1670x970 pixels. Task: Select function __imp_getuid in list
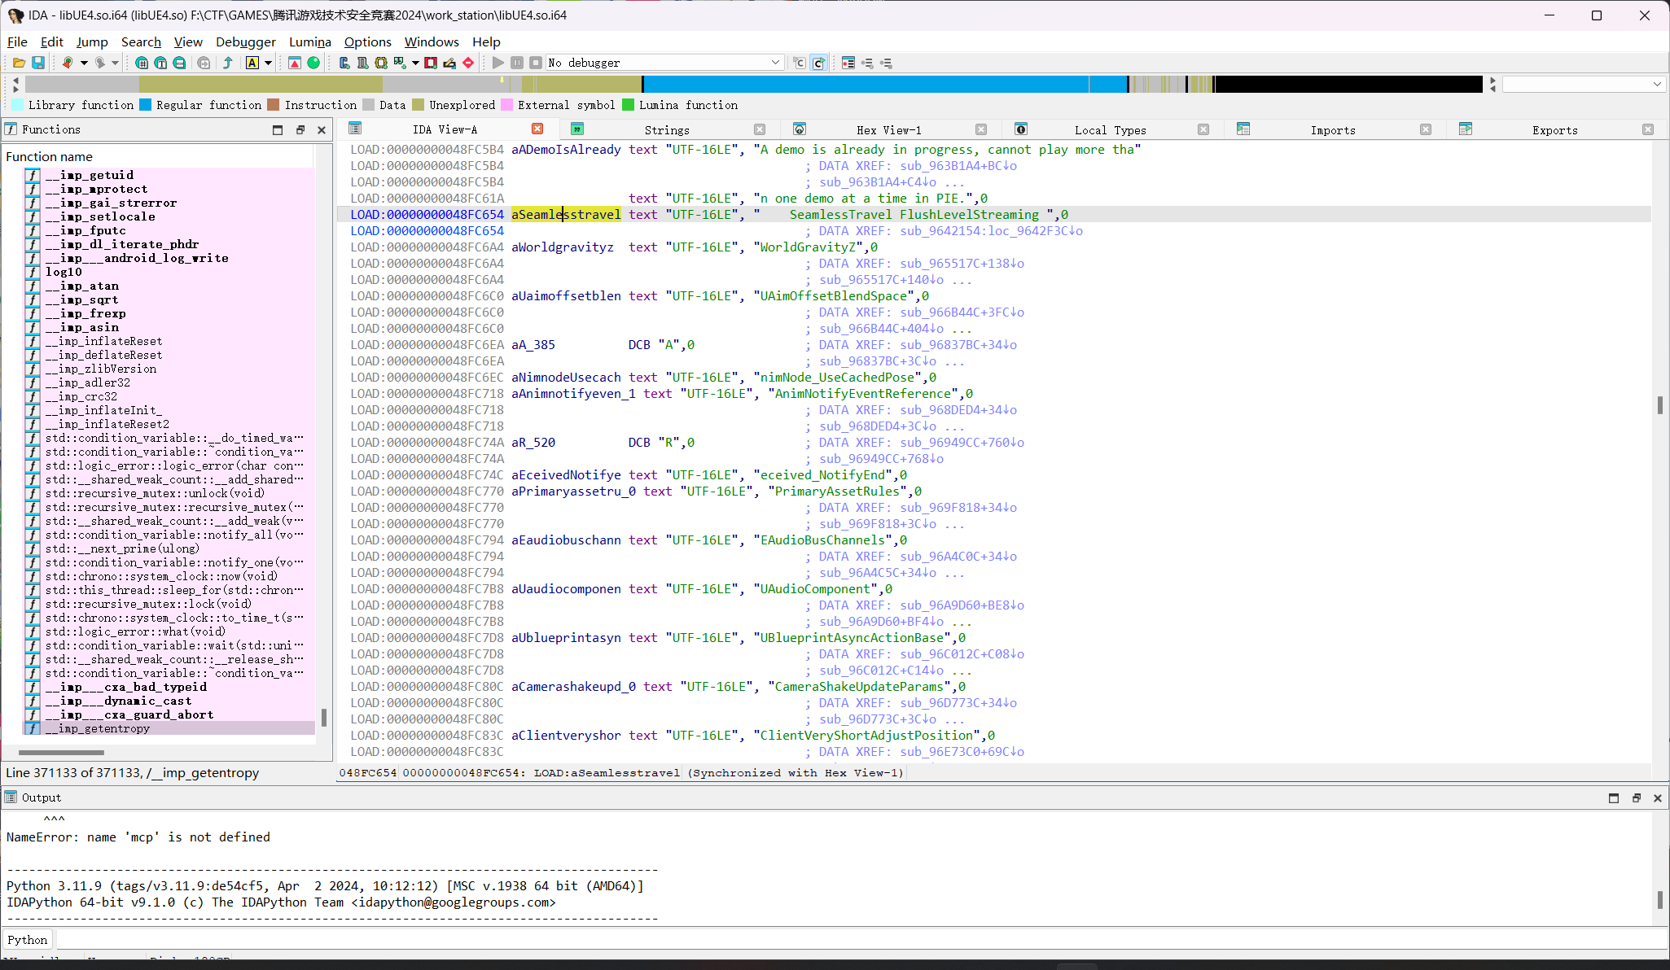[x=90, y=175]
